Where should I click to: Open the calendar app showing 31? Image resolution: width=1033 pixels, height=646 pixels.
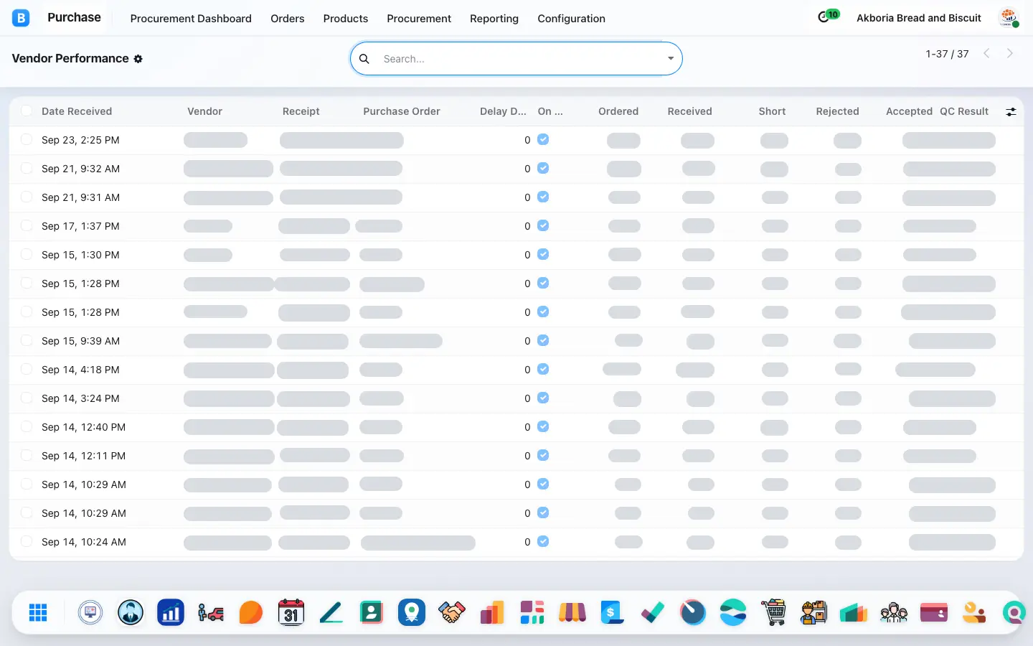pos(291,612)
